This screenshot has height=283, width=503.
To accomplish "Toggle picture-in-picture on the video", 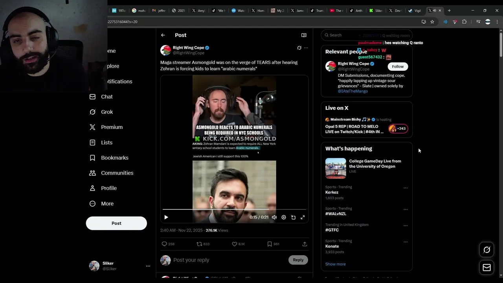I will (293, 217).
